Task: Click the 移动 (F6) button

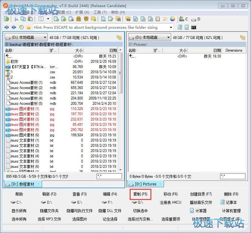Action: click(171, 194)
